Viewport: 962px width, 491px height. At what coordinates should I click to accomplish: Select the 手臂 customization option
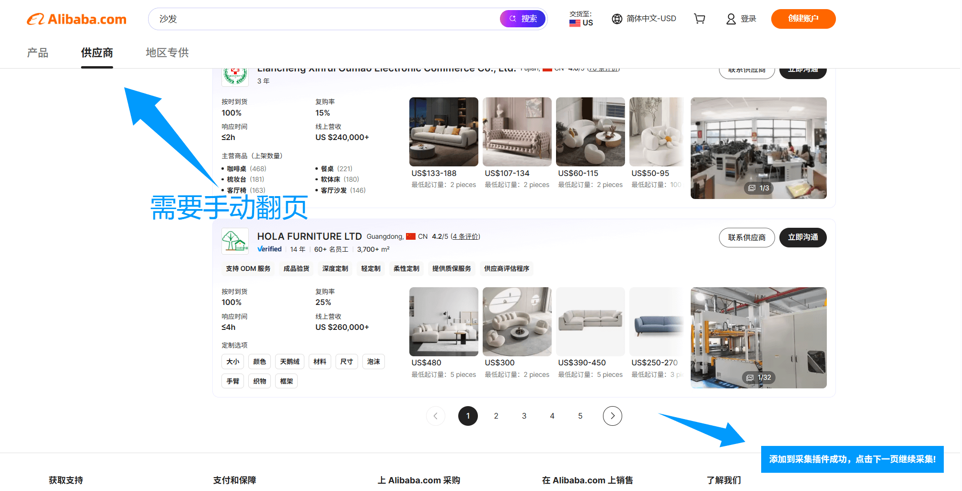coord(233,381)
